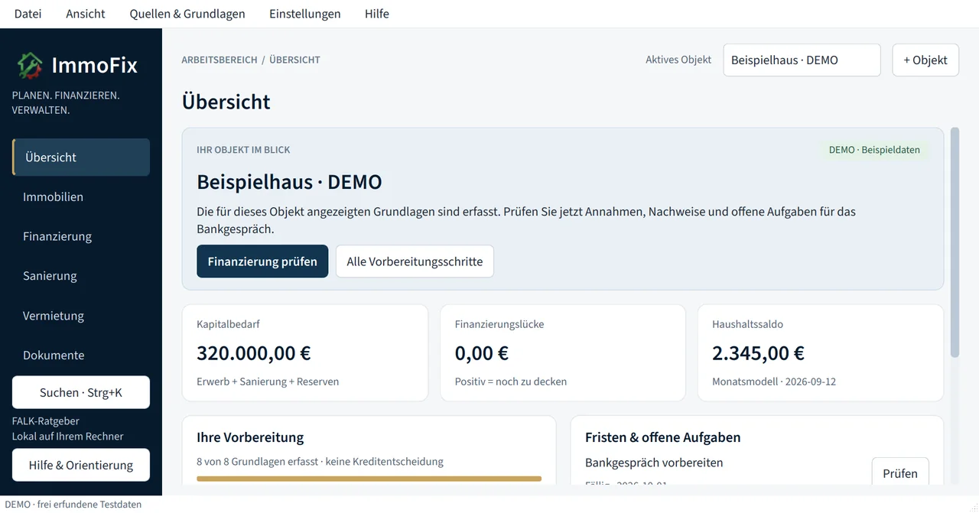
Task: Click the ARBEITSBEREICH breadcrumb
Action: tap(220, 60)
